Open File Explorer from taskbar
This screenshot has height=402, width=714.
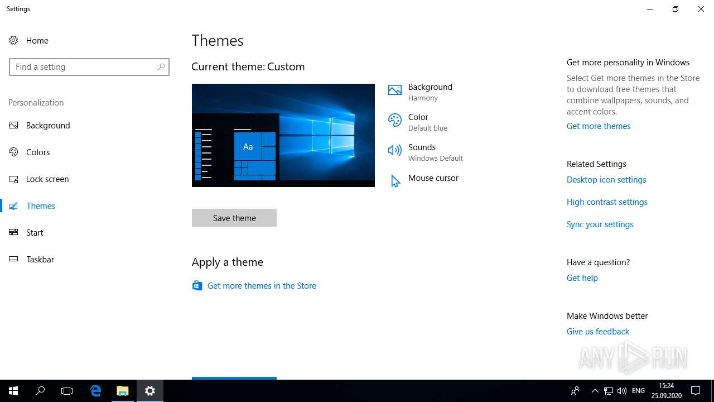click(123, 391)
